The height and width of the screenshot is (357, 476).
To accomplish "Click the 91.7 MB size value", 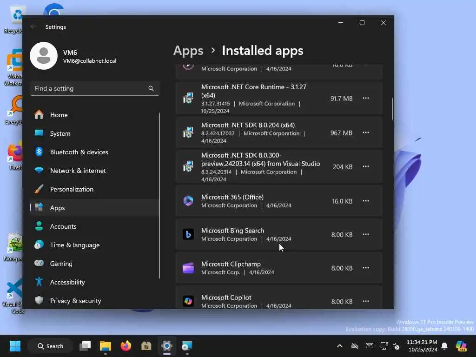I will tap(341, 99).
